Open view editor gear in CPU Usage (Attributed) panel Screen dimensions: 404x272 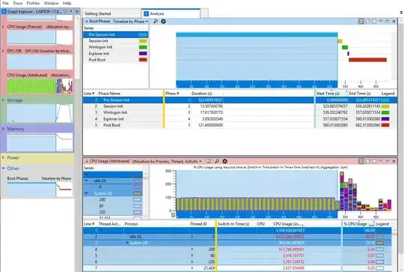(224, 161)
